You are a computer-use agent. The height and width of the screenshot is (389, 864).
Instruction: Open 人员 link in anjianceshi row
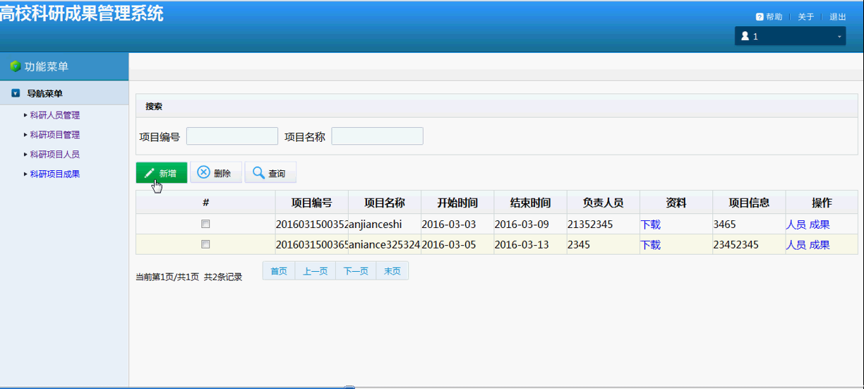796,225
